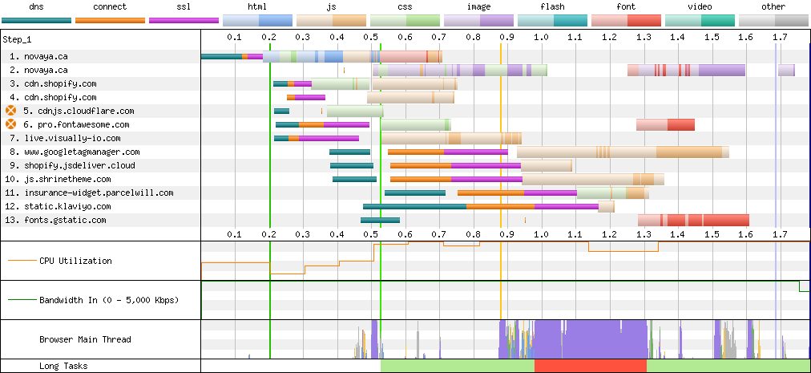
Task: Click the top 1.0 second axis tick
Action: coord(541,37)
